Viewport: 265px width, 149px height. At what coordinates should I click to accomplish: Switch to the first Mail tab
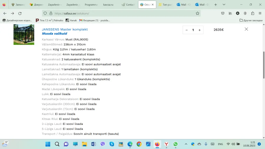click(183, 4)
